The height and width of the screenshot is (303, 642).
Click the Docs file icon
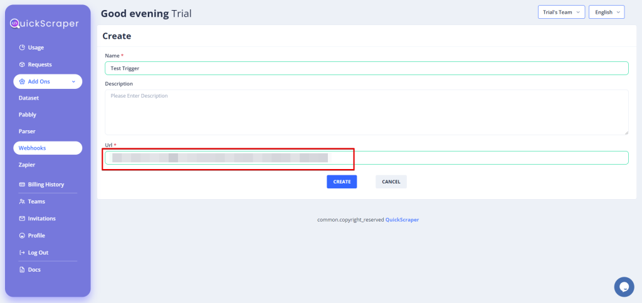(x=22, y=270)
